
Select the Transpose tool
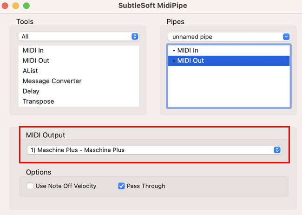pyautogui.click(x=79, y=101)
